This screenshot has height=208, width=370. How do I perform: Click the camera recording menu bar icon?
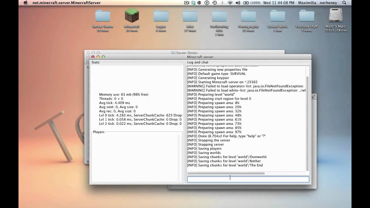186,3
